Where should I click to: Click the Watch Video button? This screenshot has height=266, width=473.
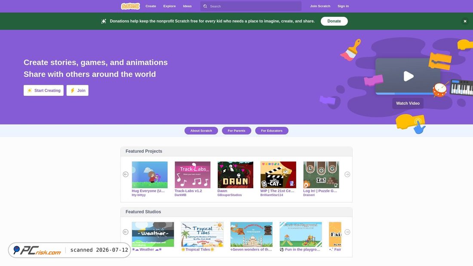[x=408, y=104]
